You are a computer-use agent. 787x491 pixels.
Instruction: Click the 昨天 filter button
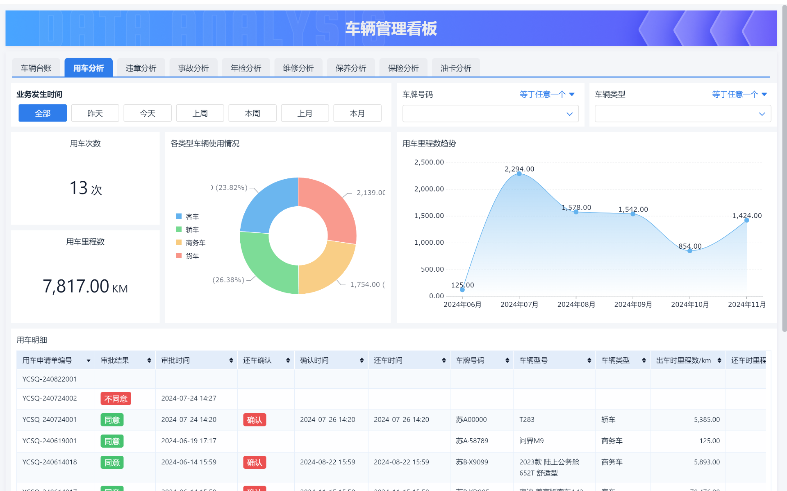pos(95,113)
